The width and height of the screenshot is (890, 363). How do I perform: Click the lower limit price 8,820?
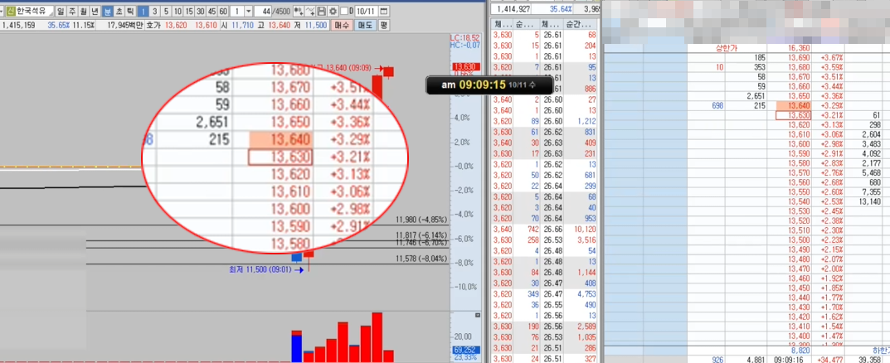[801, 351]
